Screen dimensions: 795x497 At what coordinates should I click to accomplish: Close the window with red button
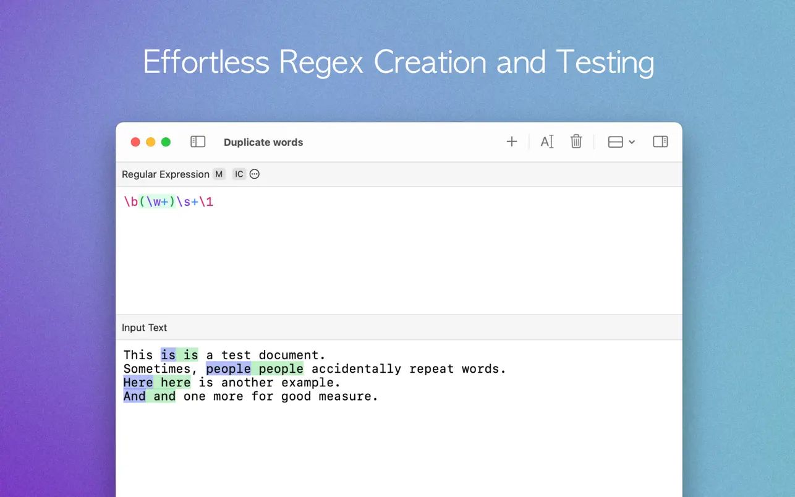click(x=135, y=142)
